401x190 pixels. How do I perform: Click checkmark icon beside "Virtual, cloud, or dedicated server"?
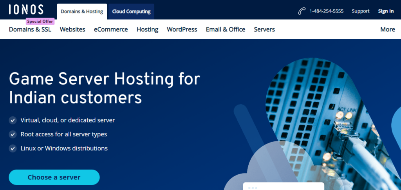point(13,120)
